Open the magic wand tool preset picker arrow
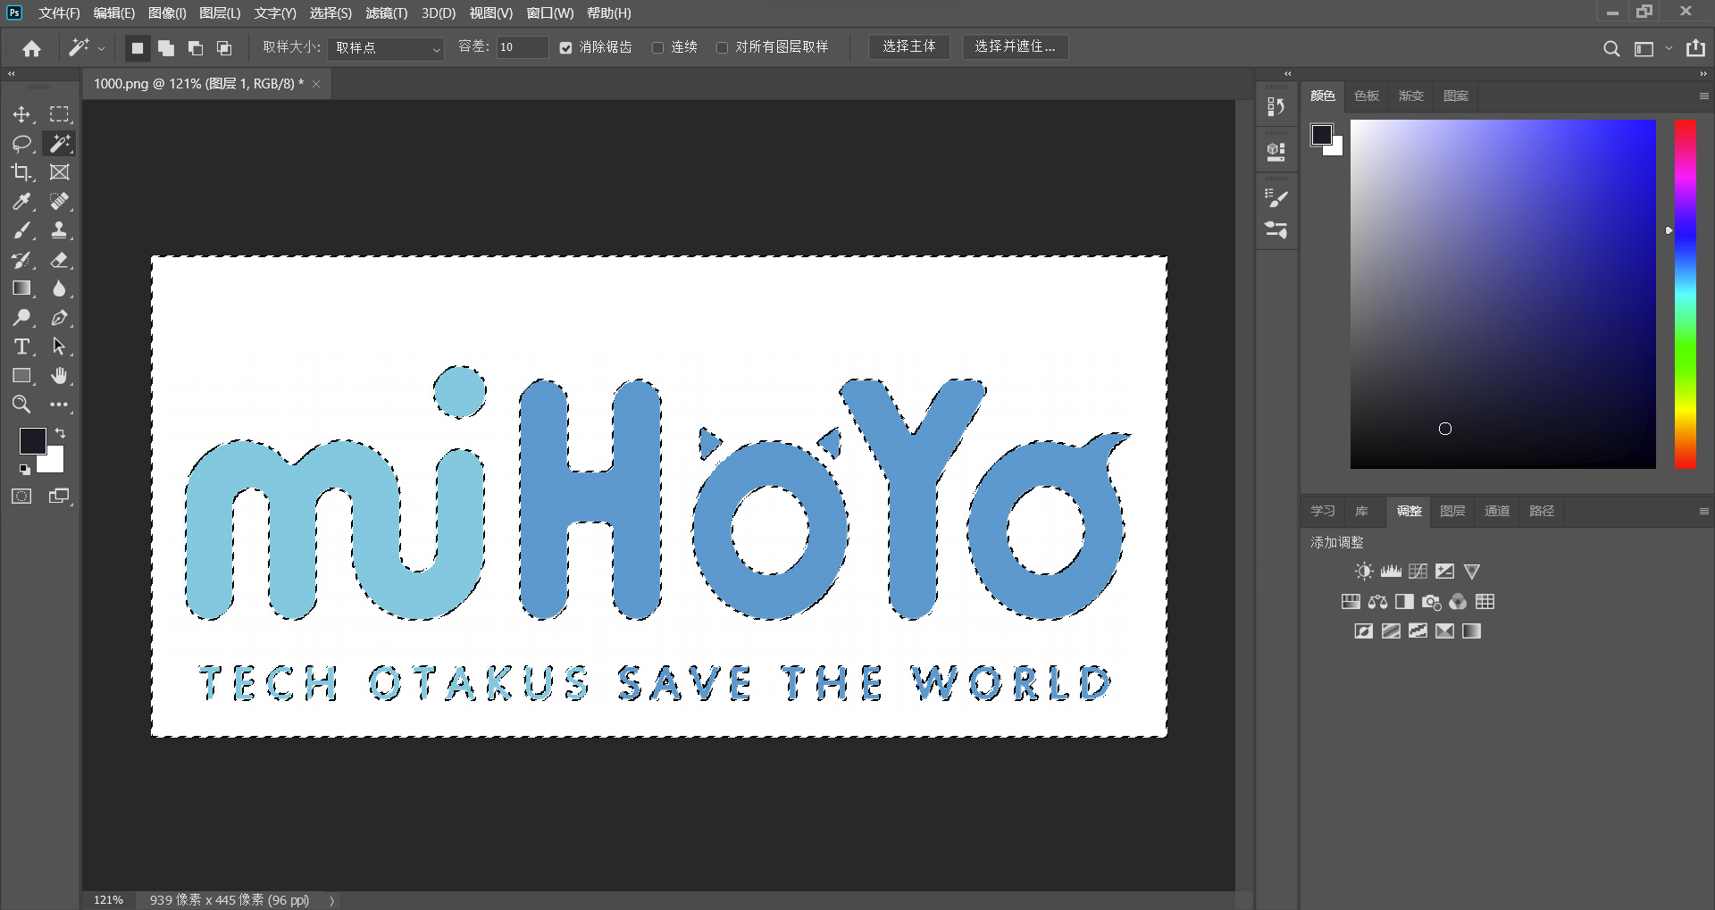The image size is (1715, 910). [x=101, y=49]
